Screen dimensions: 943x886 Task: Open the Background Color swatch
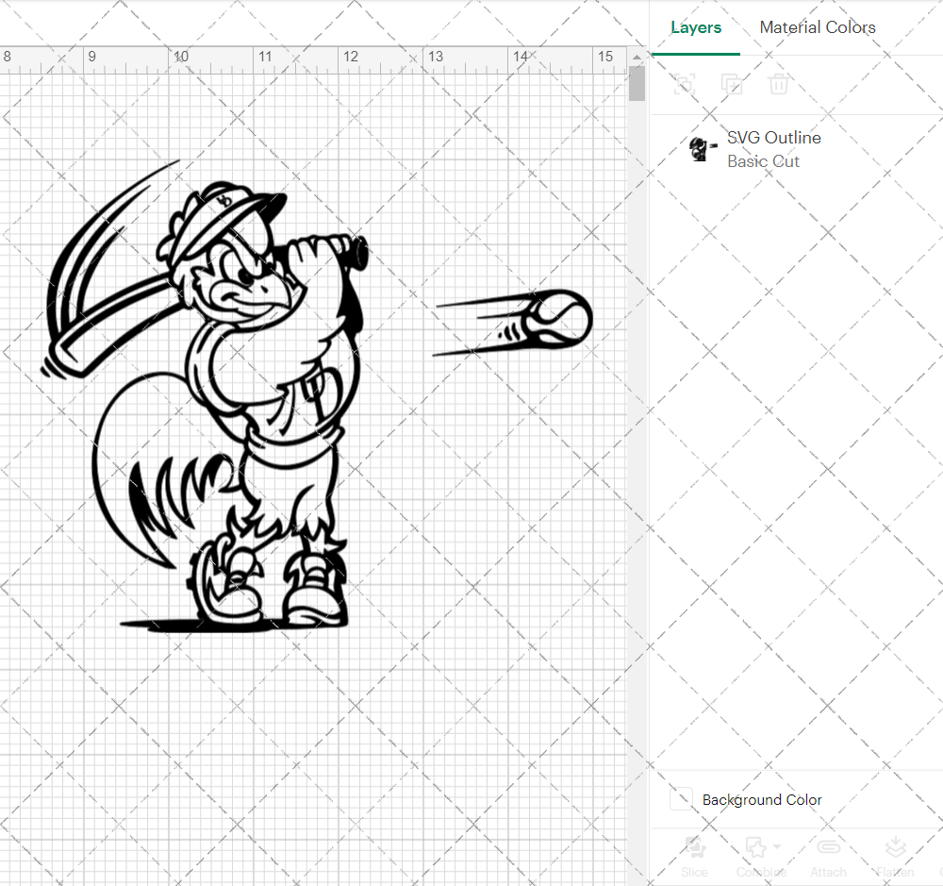(682, 799)
